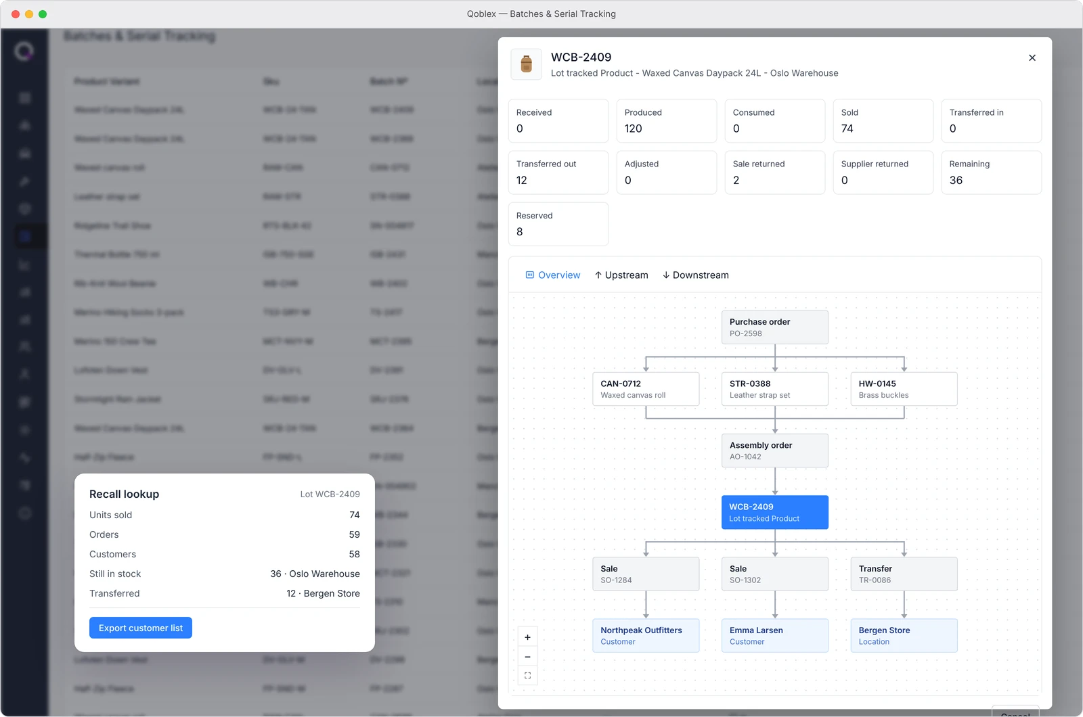Click the Supplier returned stat card

click(883, 172)
